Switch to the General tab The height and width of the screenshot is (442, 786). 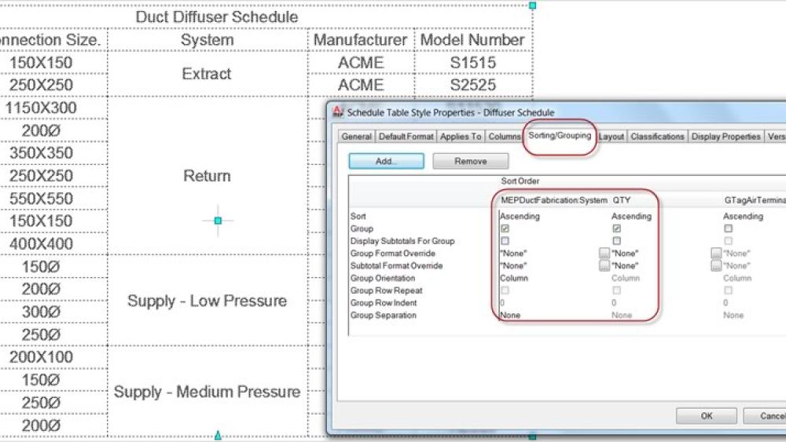coord(356,136)
